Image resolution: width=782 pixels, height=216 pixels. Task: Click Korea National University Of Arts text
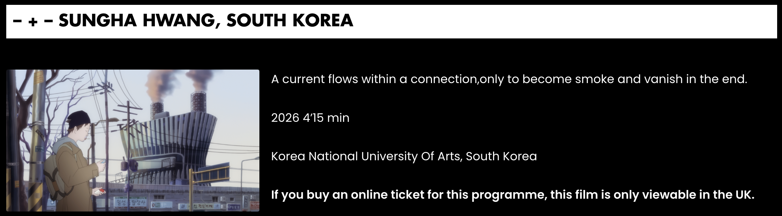tap(366, 156)
